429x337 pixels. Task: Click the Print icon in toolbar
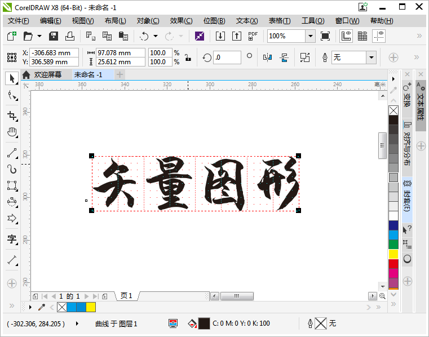pyautogui.click(x=70, y=36)
